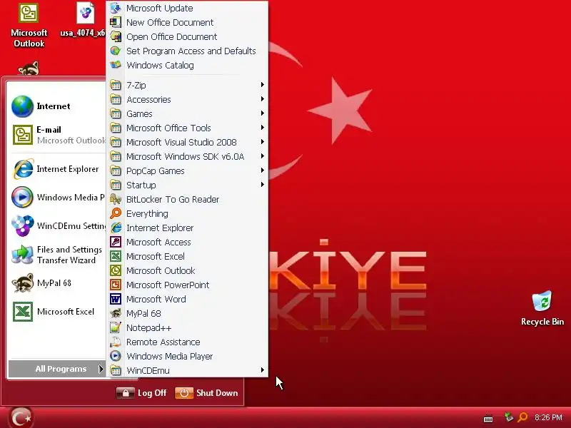Launch Microsoft Word icon
The image size is (571, 428).
116,299
